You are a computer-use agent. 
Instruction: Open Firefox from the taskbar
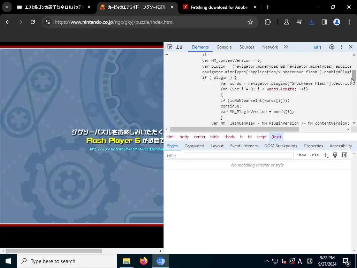tap(143, 261)
